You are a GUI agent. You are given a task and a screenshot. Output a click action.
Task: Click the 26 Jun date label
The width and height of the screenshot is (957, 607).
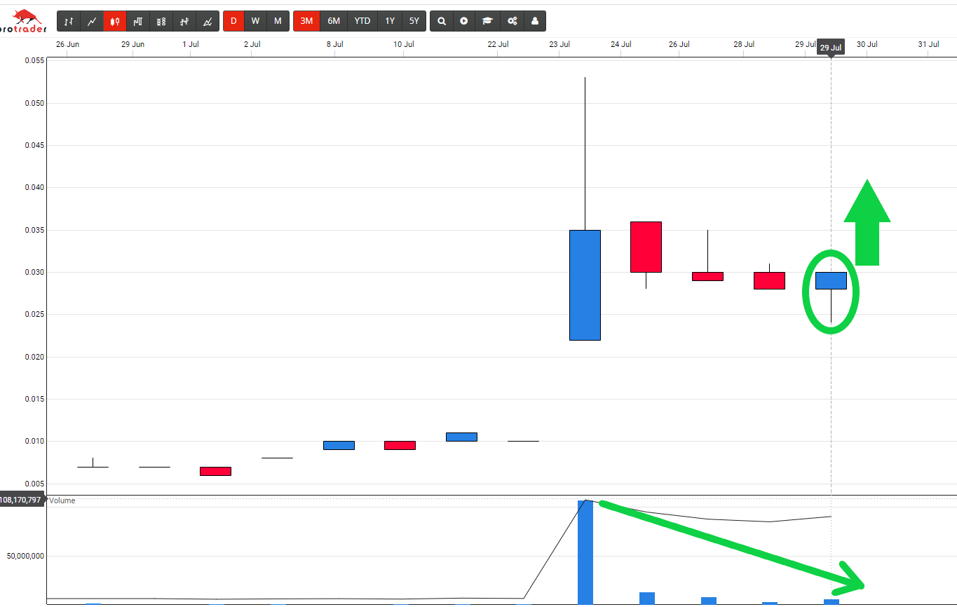pos(67,44)
